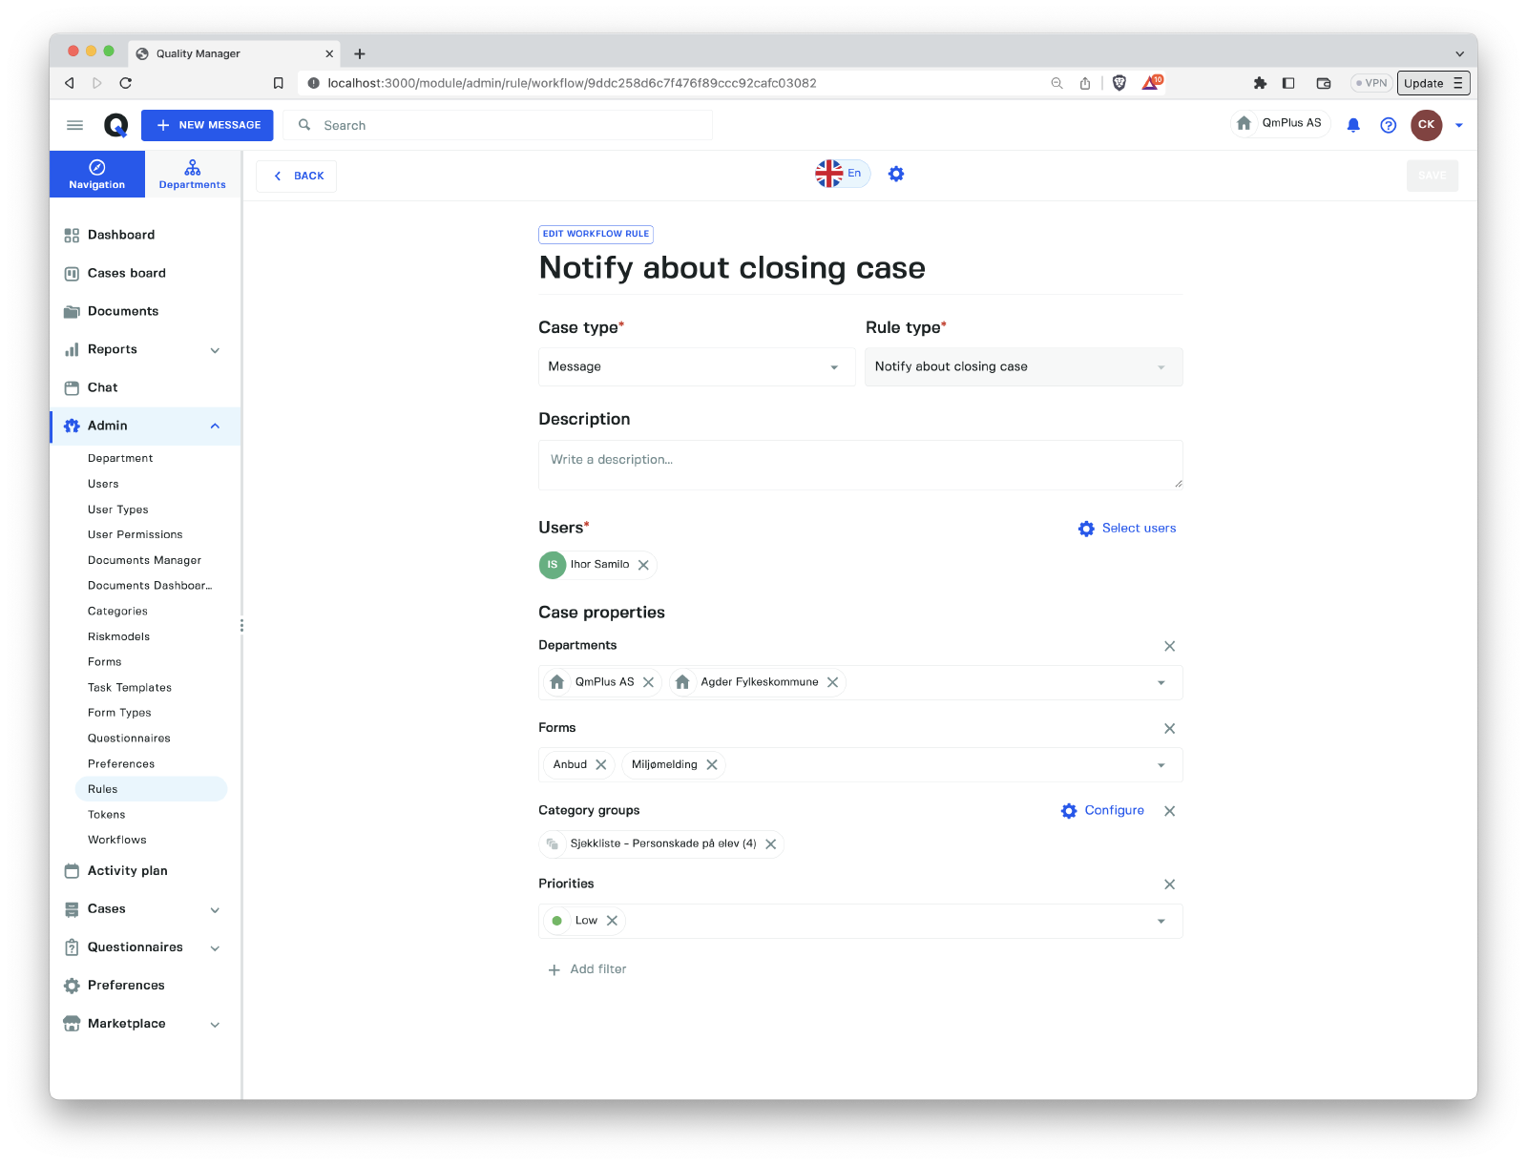Open the help question mark icon
The image size is (1527, 1165).
[x=1388, y=125]
